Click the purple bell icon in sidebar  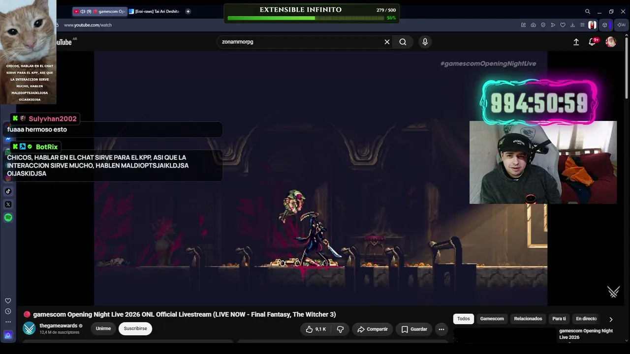point(8,335)
